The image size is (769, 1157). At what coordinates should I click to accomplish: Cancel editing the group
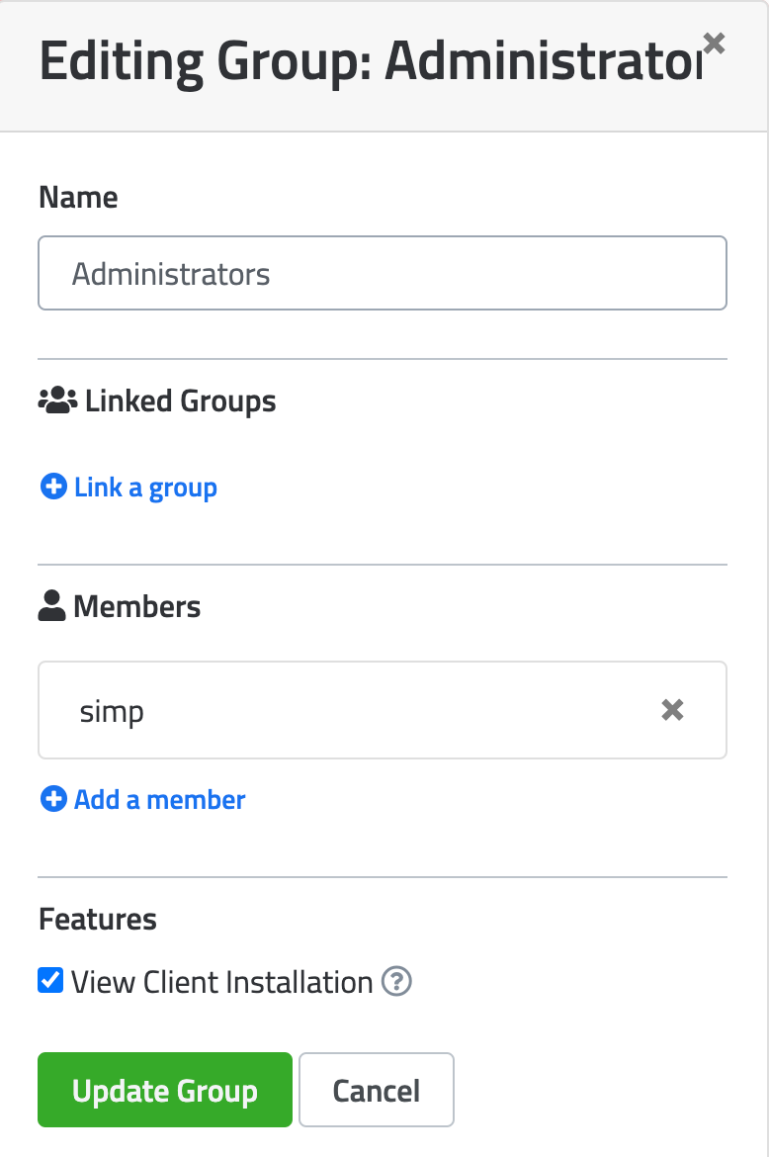(376, 1090)
